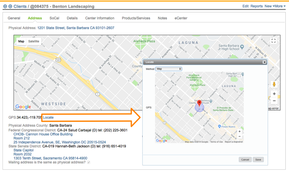
Task: Open the Products/Services tab
Action: 136,18
